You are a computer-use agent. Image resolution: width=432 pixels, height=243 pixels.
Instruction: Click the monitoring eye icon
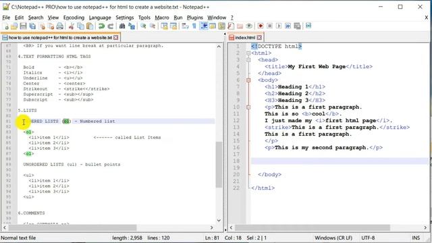(249, 26)
